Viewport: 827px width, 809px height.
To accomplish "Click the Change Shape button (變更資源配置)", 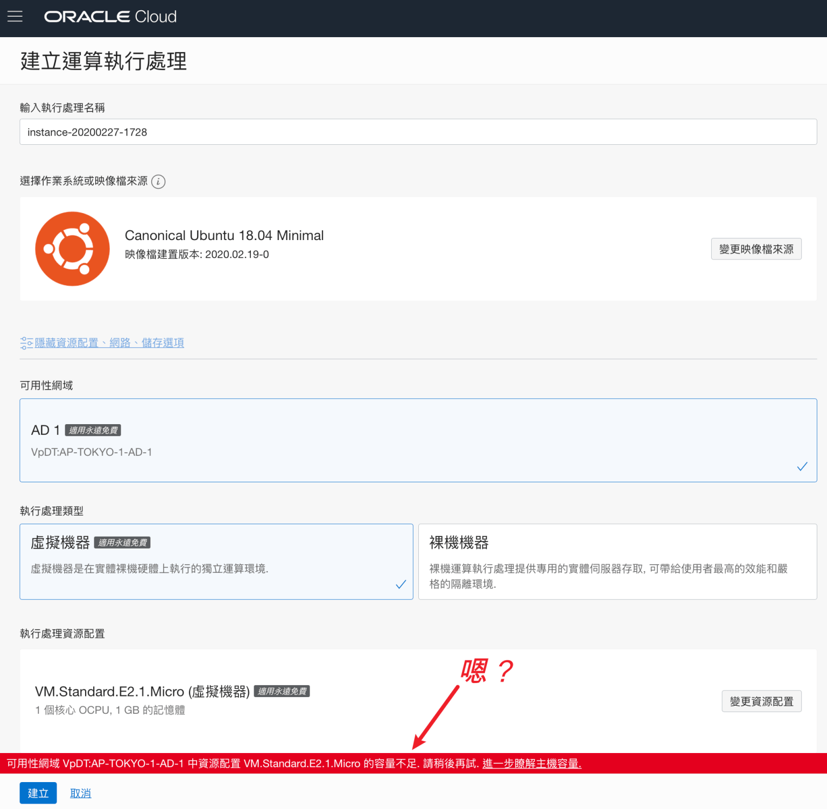I will click(762, 701).
